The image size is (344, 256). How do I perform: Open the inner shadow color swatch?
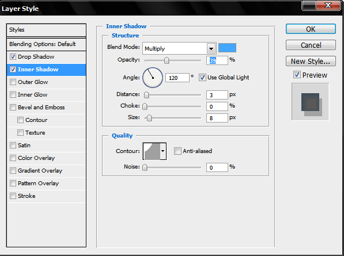pos(227,48)
